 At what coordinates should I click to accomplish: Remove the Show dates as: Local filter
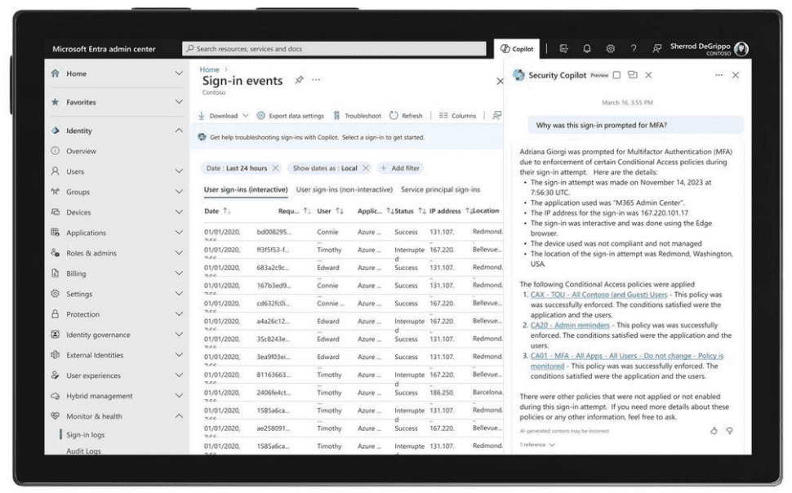pos(366,167)
